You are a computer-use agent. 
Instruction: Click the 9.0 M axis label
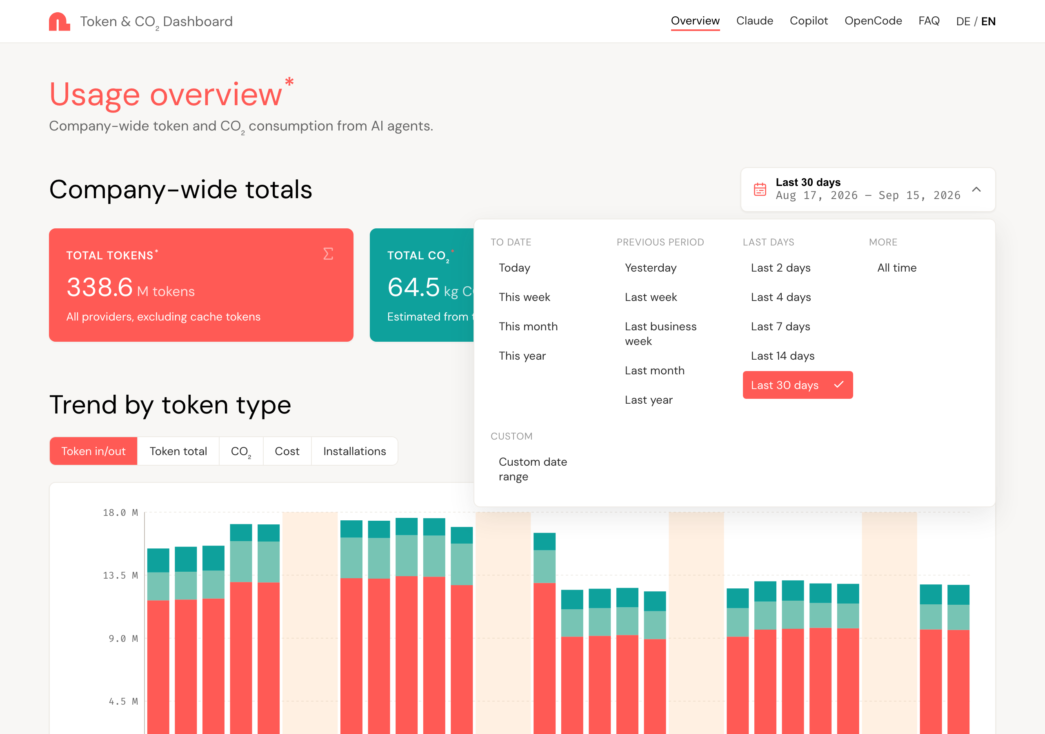[123, 639]
